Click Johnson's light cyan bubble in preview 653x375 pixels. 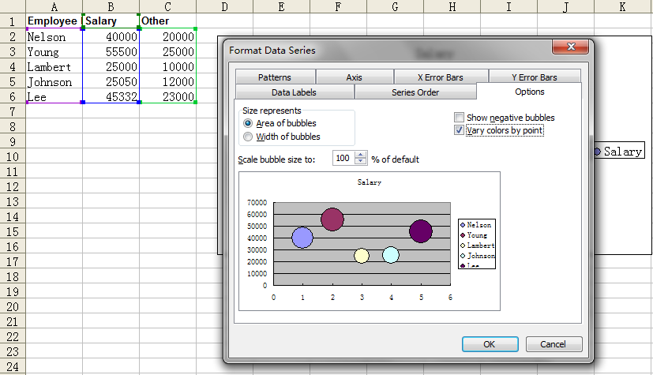[x=391, y=255]
